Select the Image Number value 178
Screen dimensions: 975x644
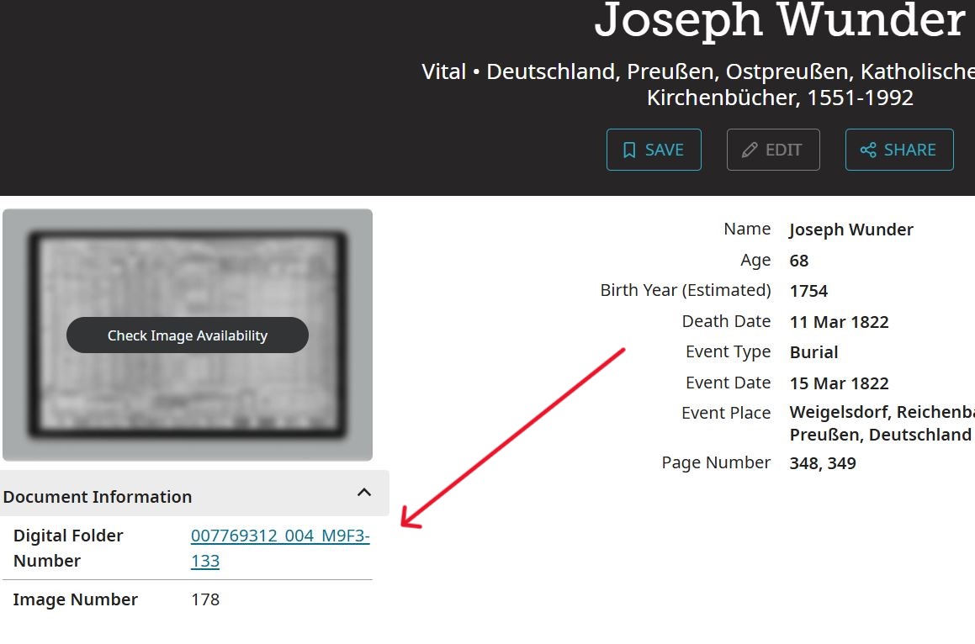point(205,599)
